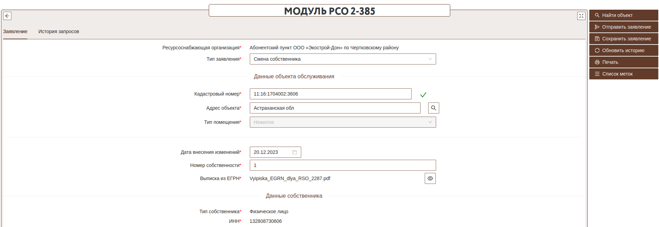This screenshot has width=659, height=227.
Task: Click the back arrow icon
Action: [7, 16]
